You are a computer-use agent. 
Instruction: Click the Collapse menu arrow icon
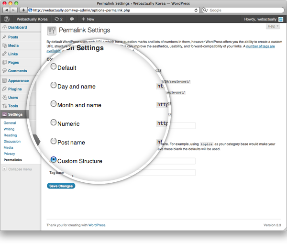pos(4,169)
